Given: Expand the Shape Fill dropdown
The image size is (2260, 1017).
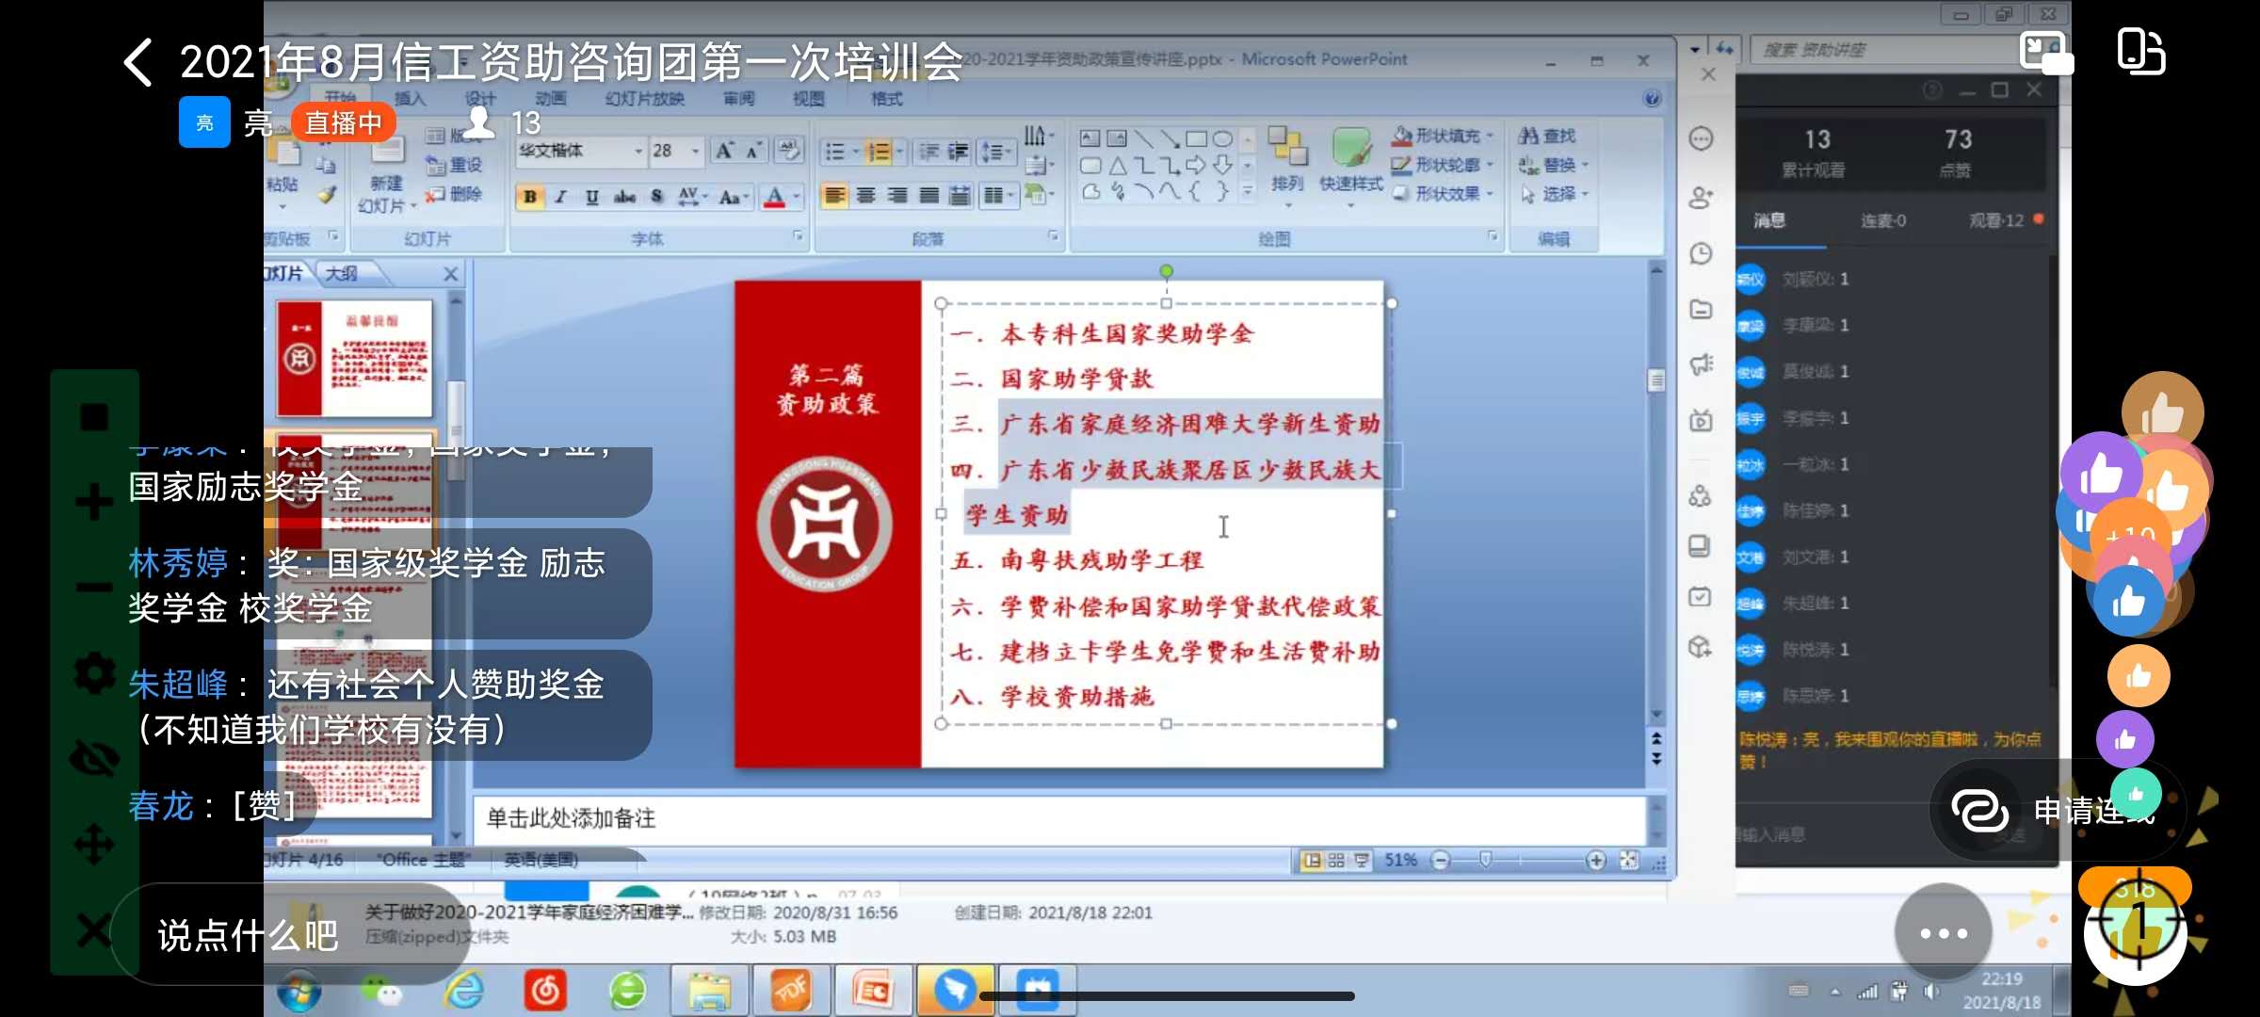Looking at the screenshot, I should [1491, 137].
